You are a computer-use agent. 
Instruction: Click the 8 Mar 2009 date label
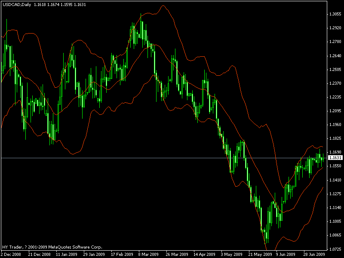click(x=148, y=255)
